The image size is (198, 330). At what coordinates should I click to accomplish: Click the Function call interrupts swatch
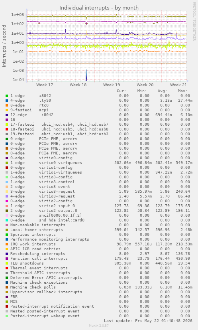pyautogui.click(x=7, y=259)
